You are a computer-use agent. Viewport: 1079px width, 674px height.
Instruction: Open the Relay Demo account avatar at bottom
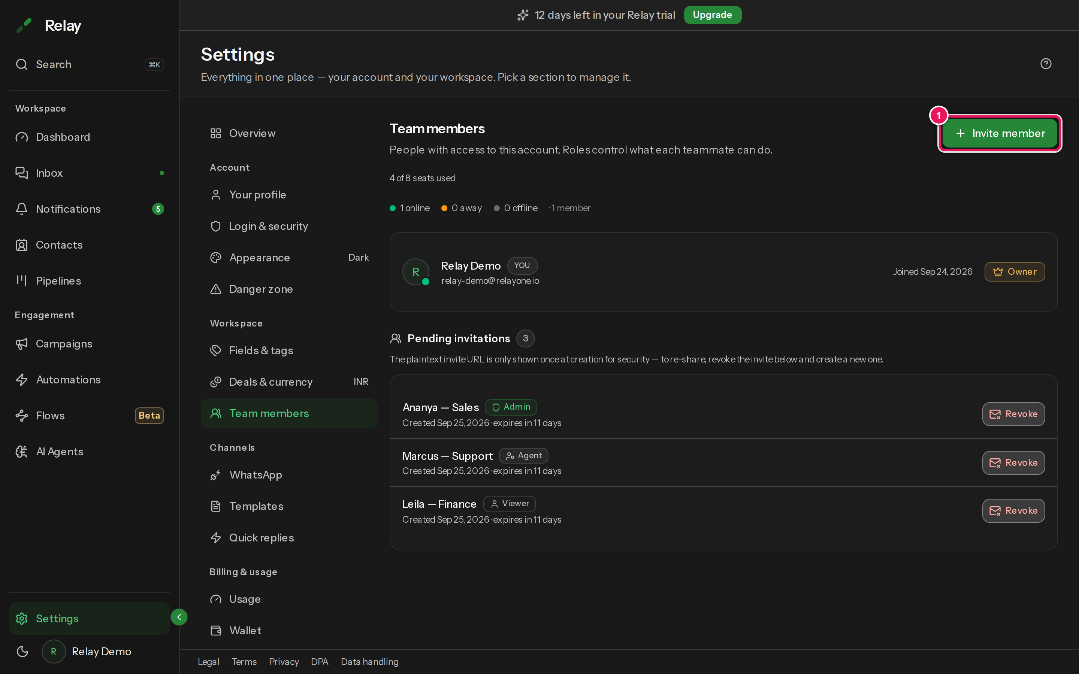[x=54, y=652]
